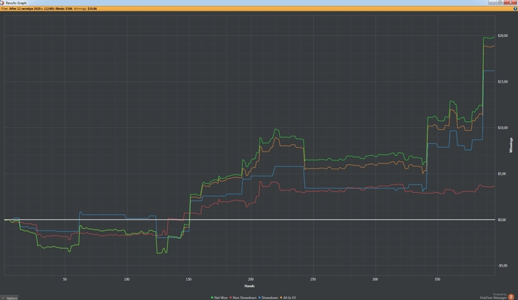Minimize the Results Graph window
Image resolution: width=518 pixels, height=300 pixels.
(492, 2)
